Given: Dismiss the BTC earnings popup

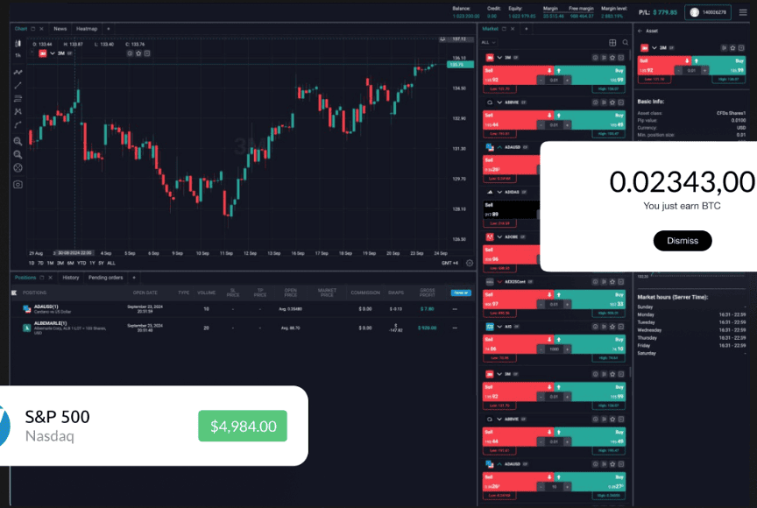Looking at the screenshot, I should coord(683,241).
